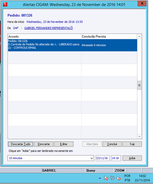Click the GABRIEL status bar entry
The image size is (153, 184).
coord(64,170)
